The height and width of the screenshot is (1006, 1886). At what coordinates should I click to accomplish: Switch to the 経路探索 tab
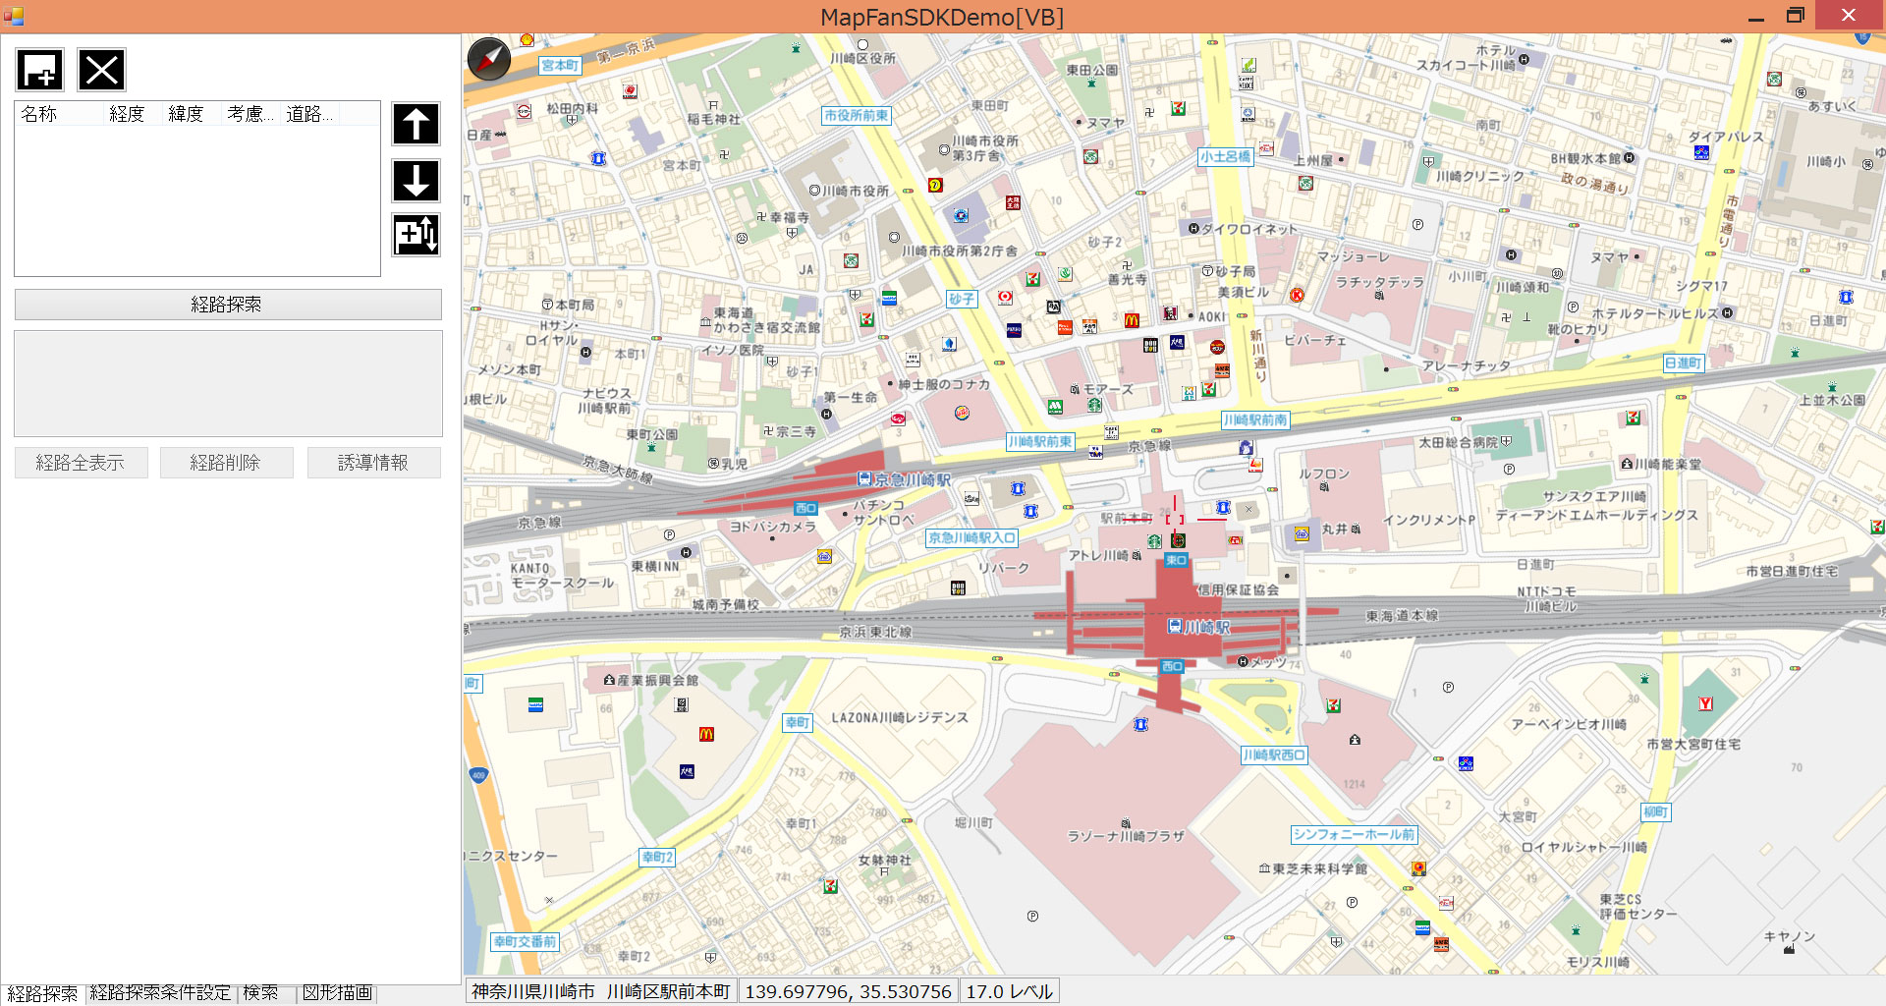tap(42, 993)
